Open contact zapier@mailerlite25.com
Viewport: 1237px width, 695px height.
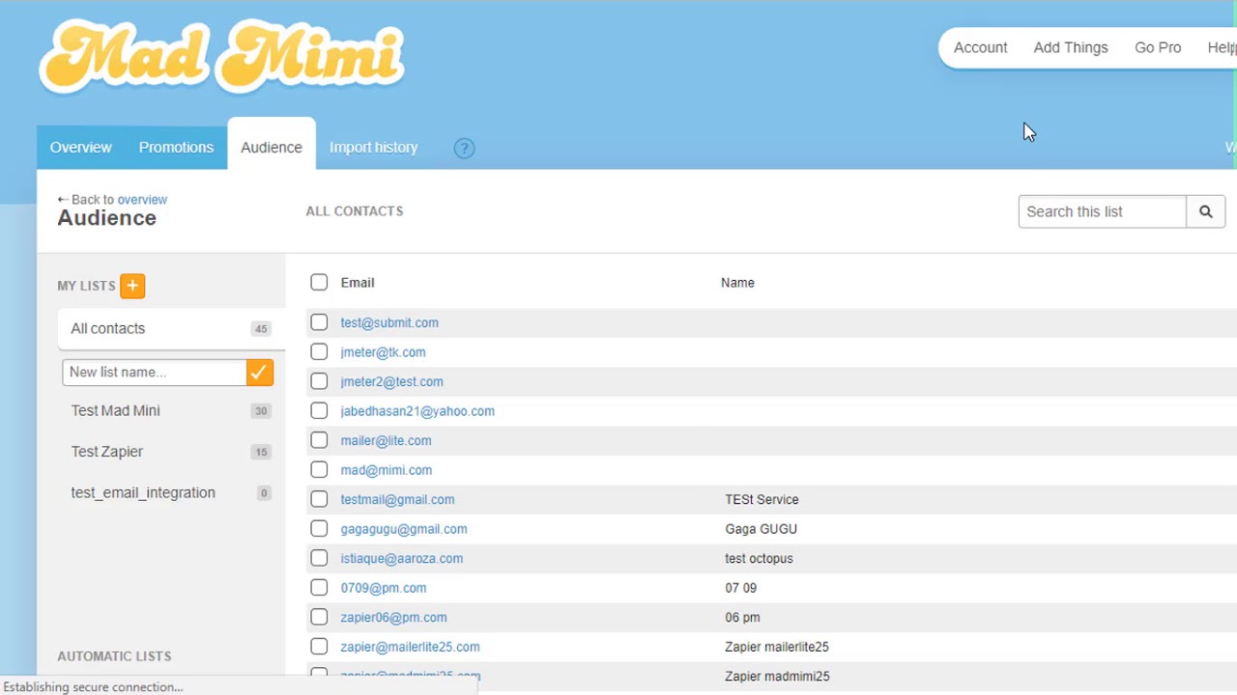[410, 647]
